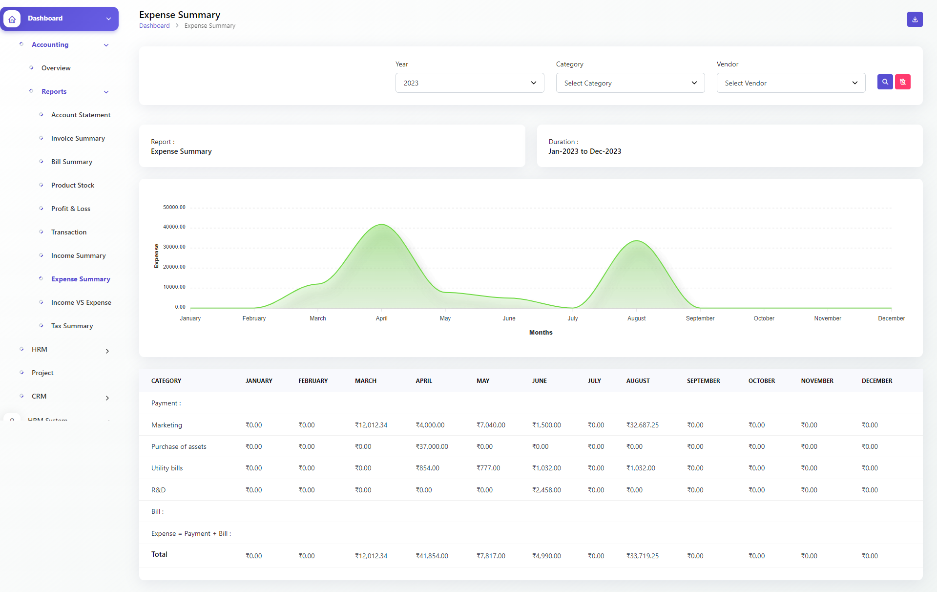Open the Select Category dropdown

(x=629, y=83)
